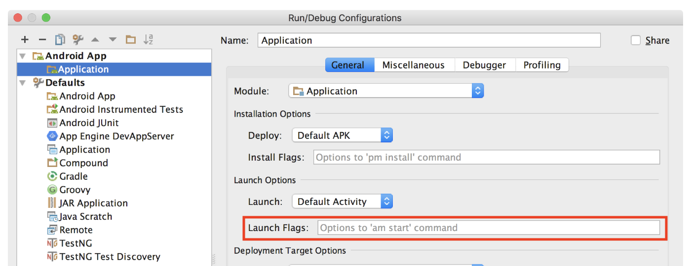Open the Launch Default Activity dropdown

click(x=342, y=201)
